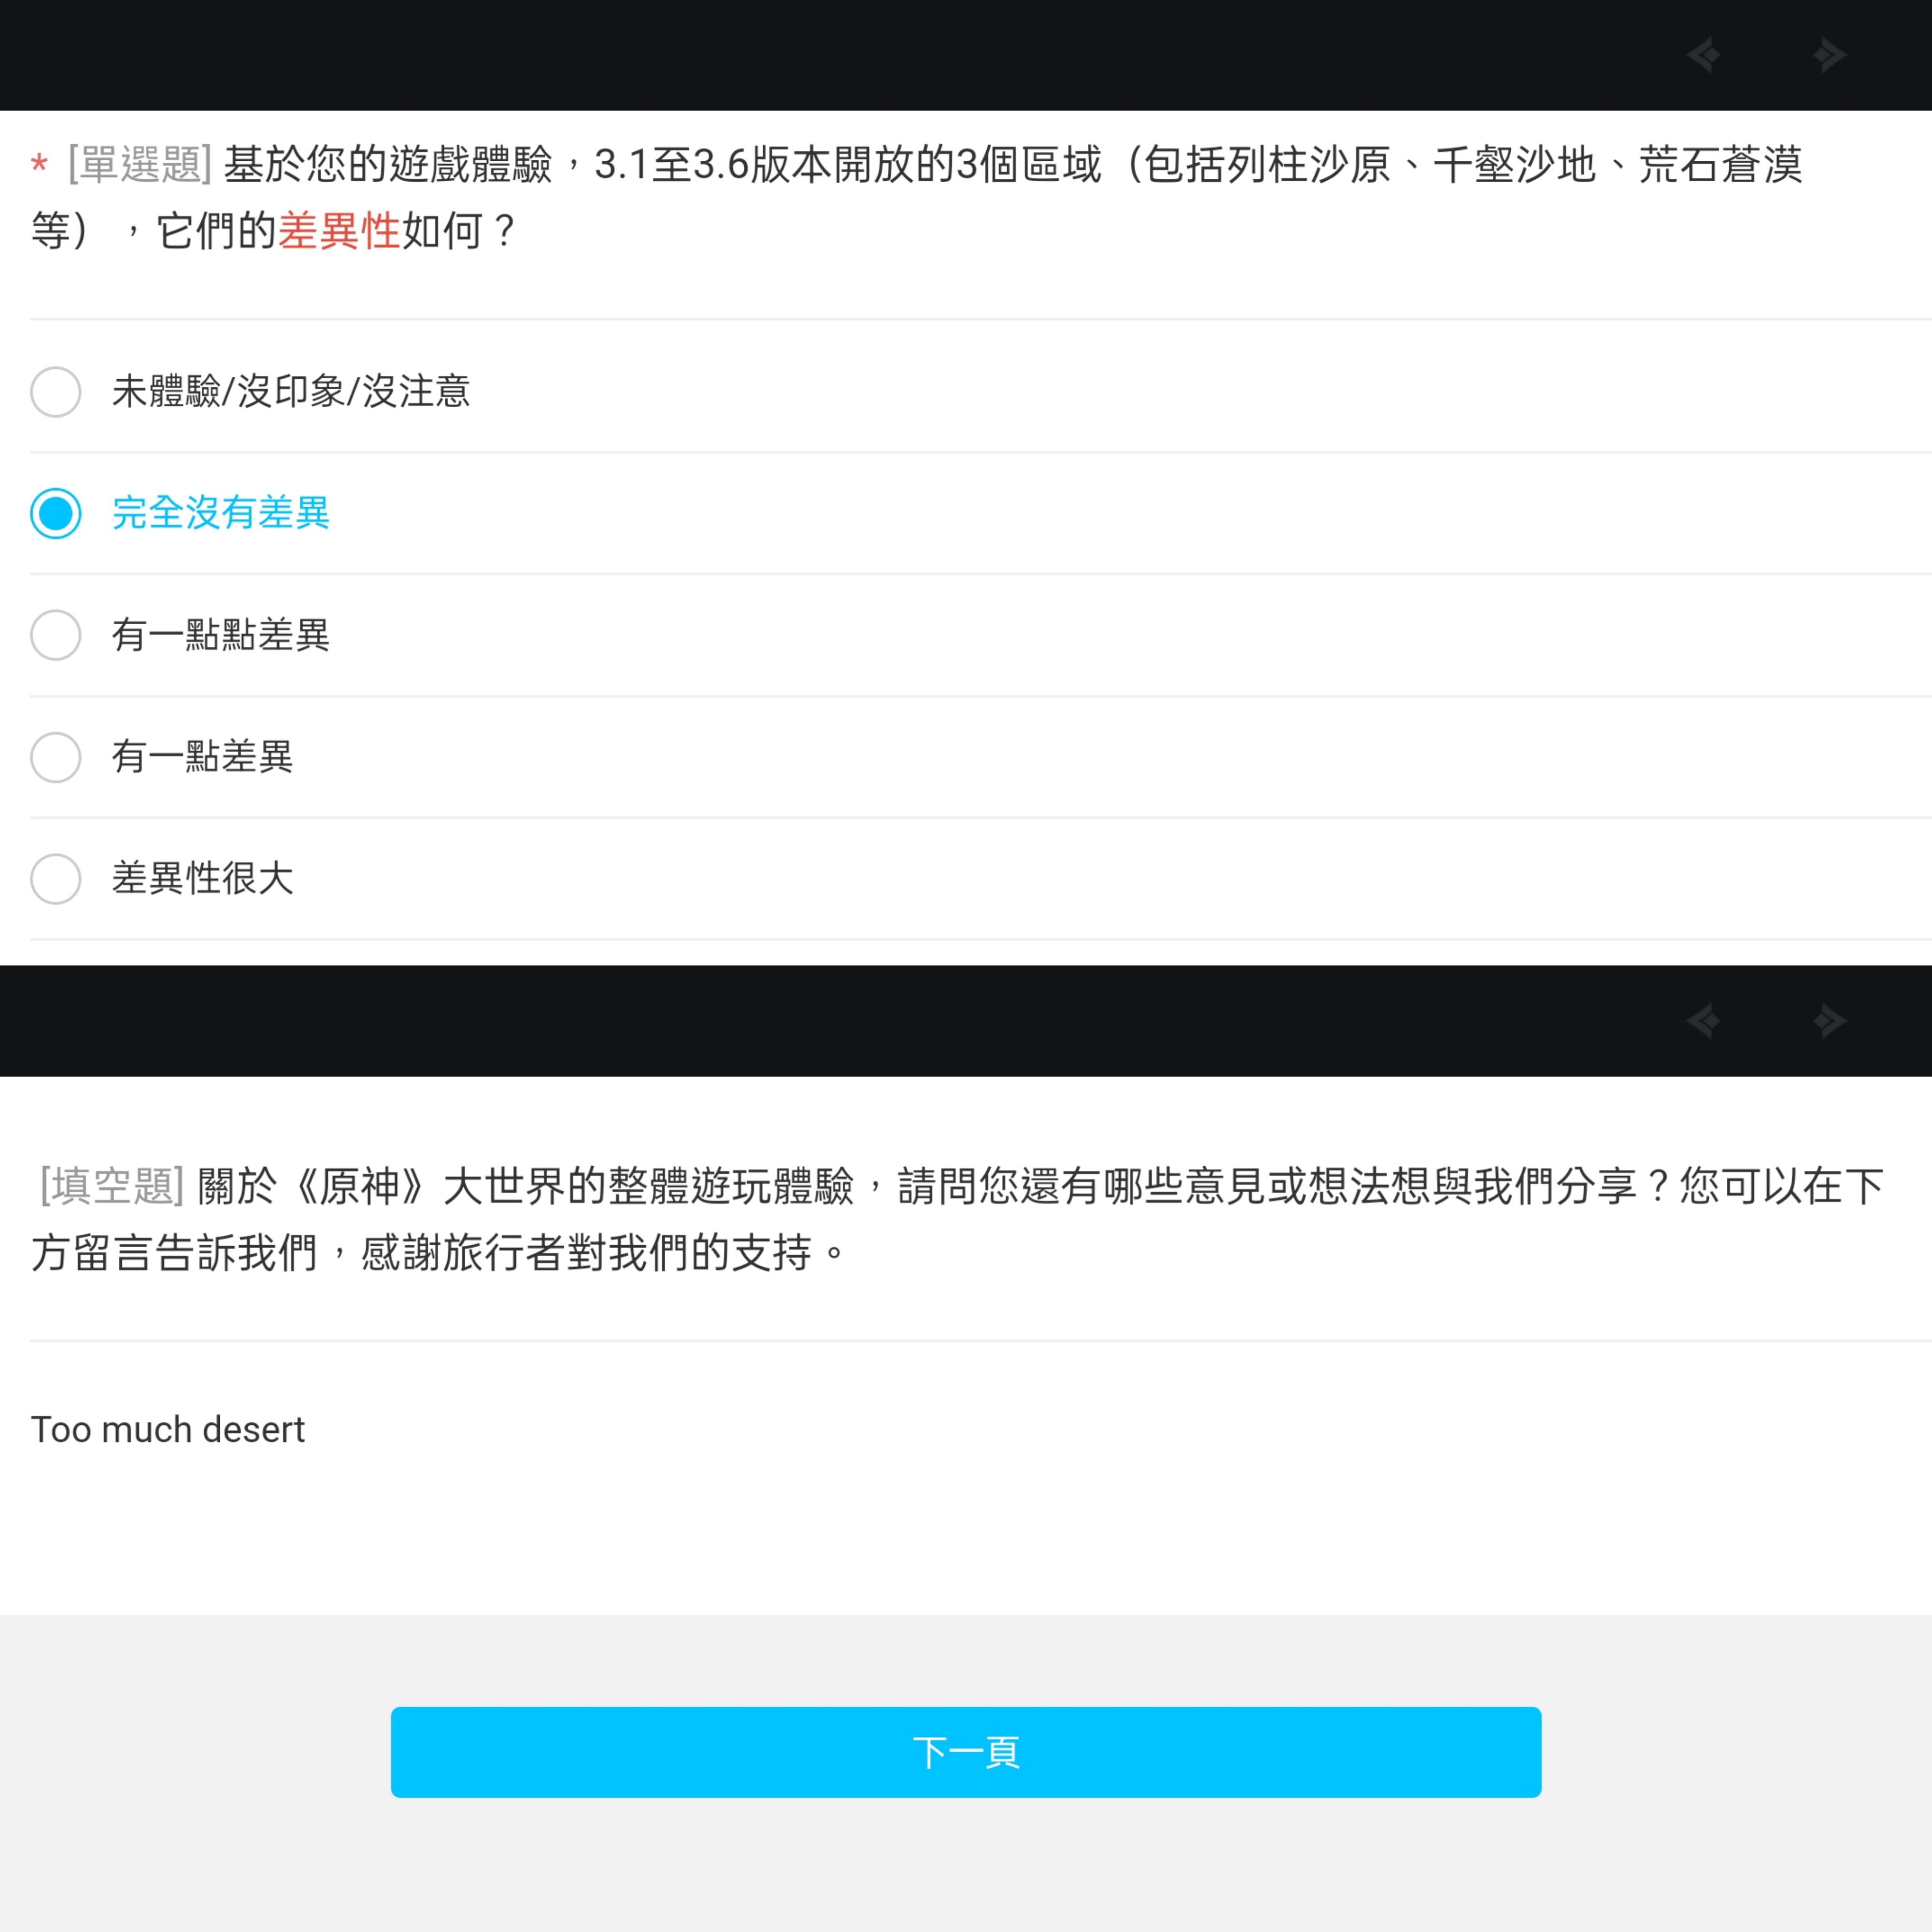Select the 未體驗/沒印象/沒注意 radio option
The image size is (1932, 1932).
coord(56,391)
